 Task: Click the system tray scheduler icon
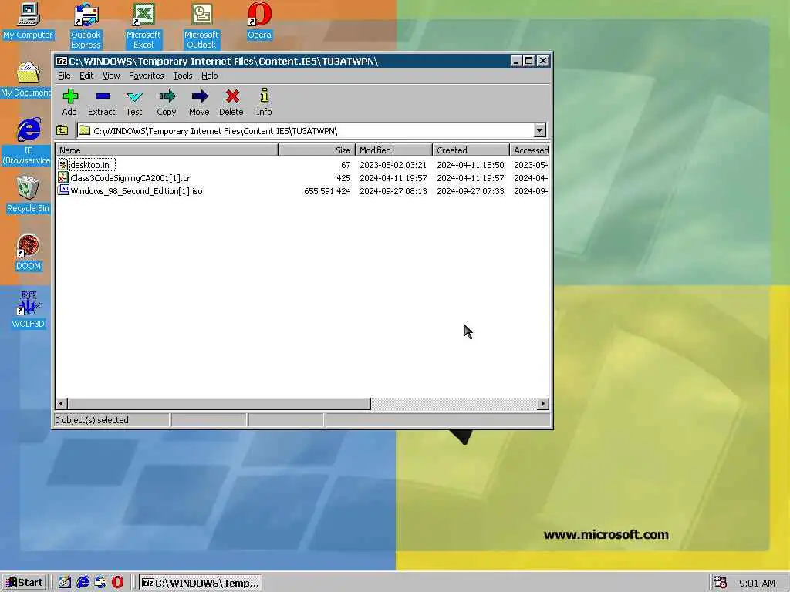(721, 583)
